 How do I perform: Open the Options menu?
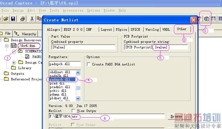(93, 10)
